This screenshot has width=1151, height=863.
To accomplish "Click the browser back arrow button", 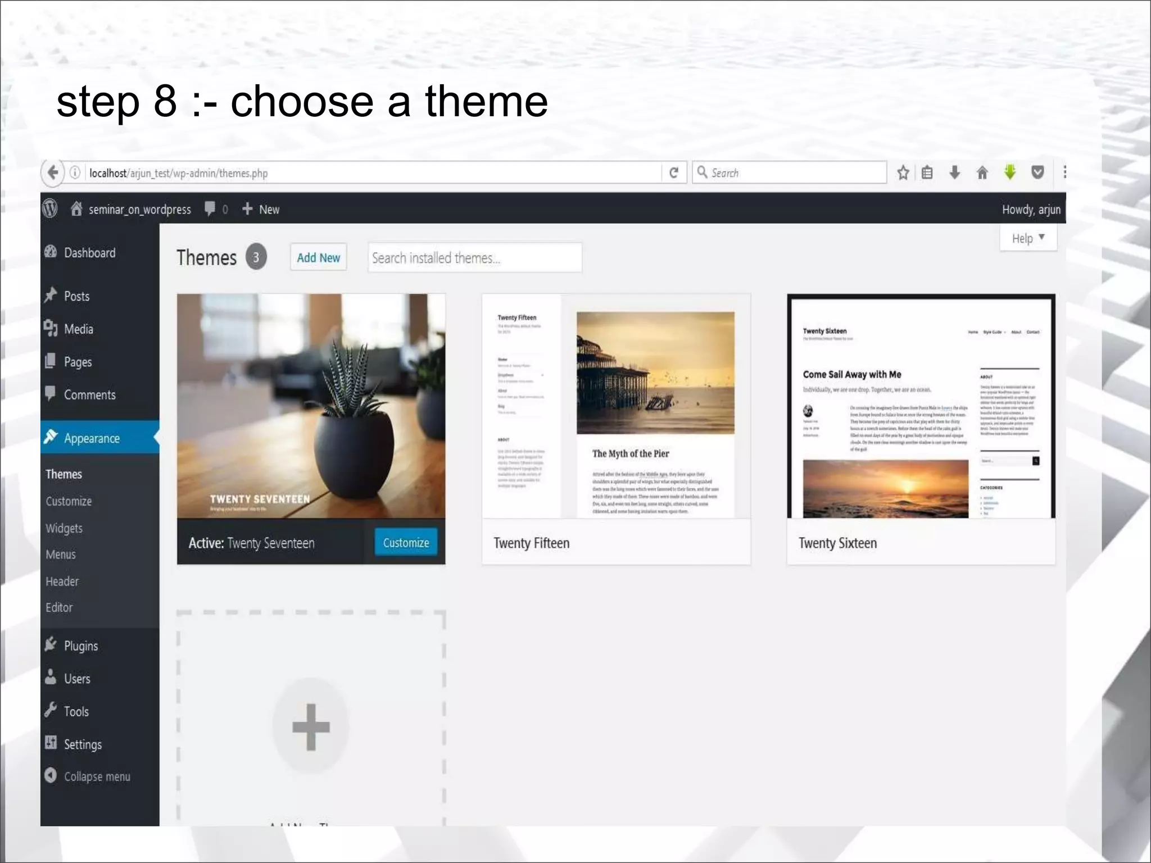I will tap(53, 172).
